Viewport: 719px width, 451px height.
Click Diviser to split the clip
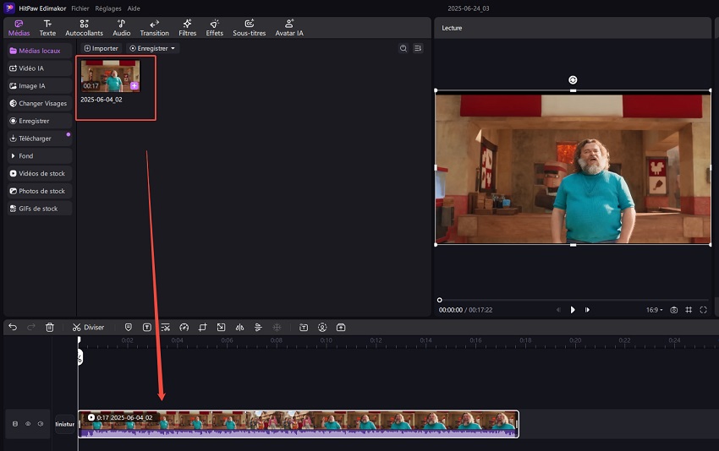tap(89, 328)
